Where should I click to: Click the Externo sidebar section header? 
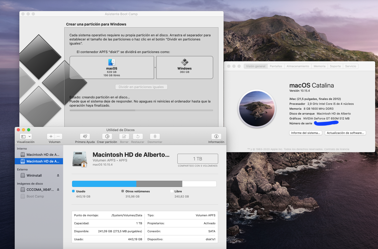point(22,169)
